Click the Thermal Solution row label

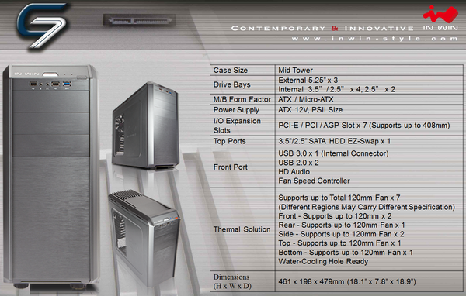(x=242, y=229)
